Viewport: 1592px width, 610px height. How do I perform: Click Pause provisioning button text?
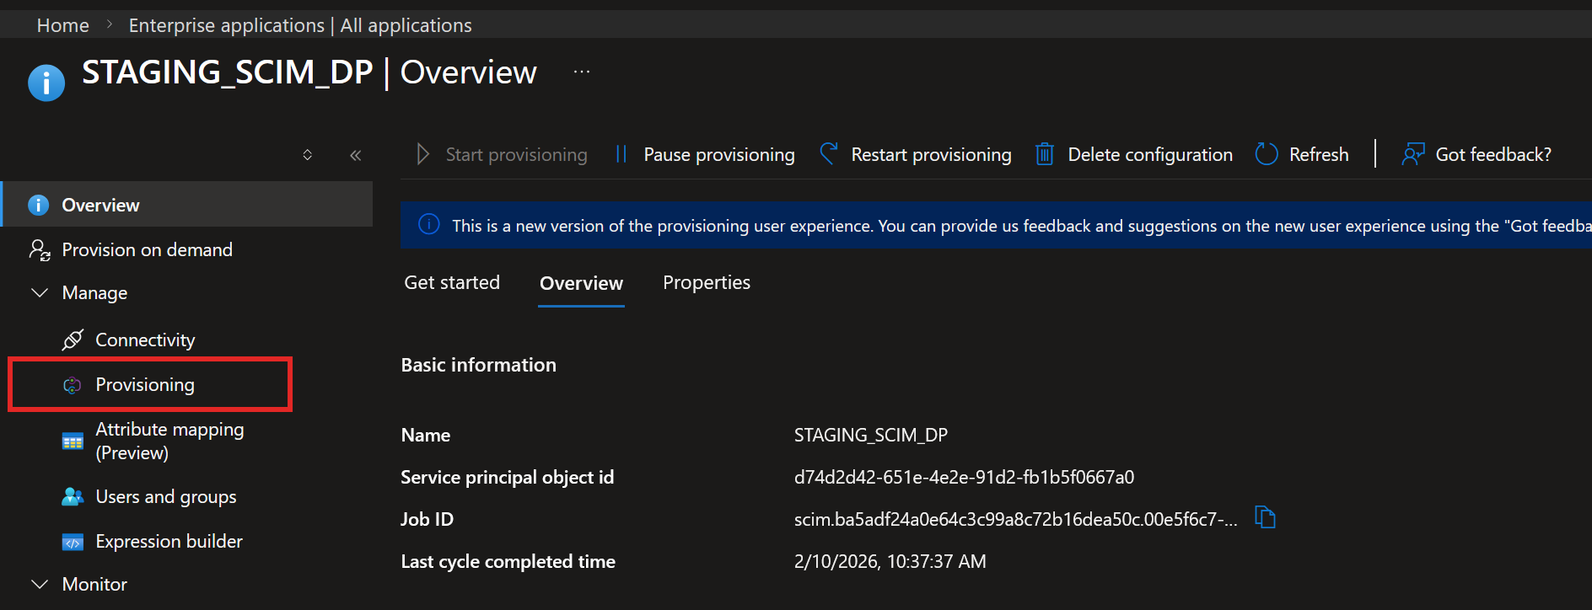point(719,154)
